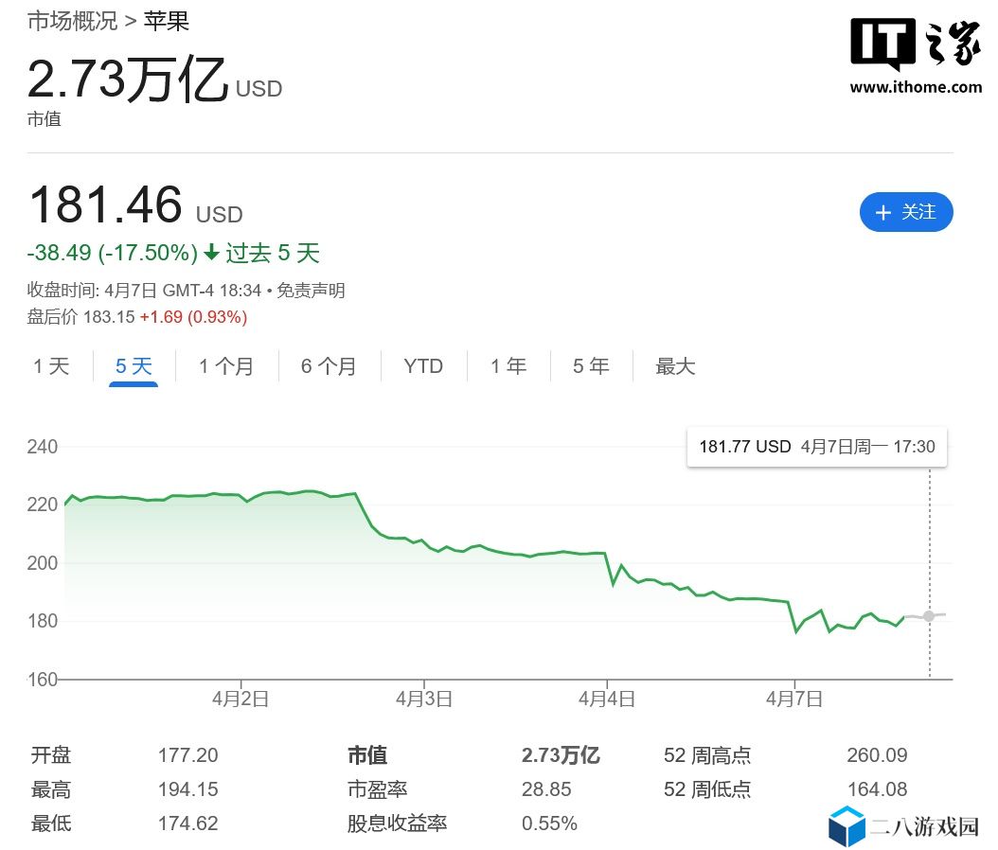Click the green down arrow beside price change

point(211,253)
